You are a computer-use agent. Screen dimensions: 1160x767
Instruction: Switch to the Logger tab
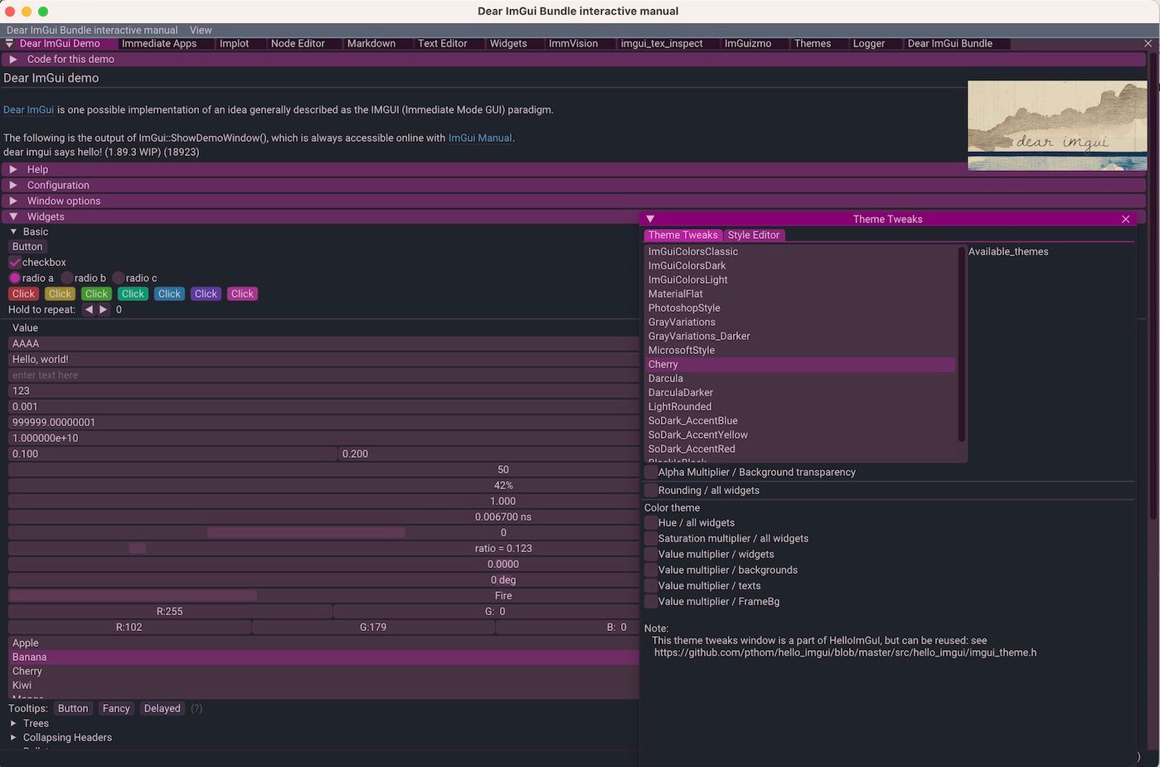869,43
